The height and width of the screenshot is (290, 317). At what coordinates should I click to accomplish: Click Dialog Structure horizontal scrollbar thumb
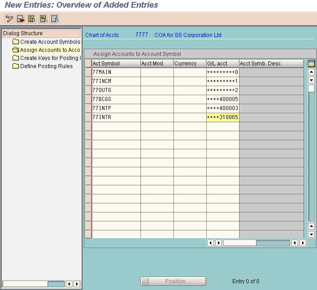pyautogui.click(x=25, y=284)
